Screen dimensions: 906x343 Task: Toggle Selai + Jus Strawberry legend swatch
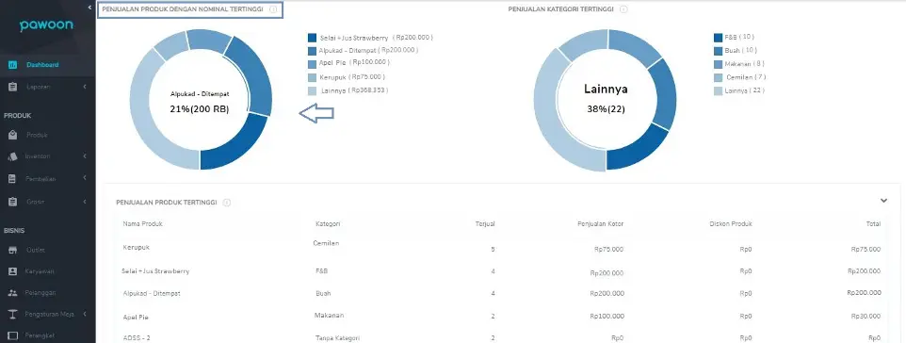coord(312,38)
